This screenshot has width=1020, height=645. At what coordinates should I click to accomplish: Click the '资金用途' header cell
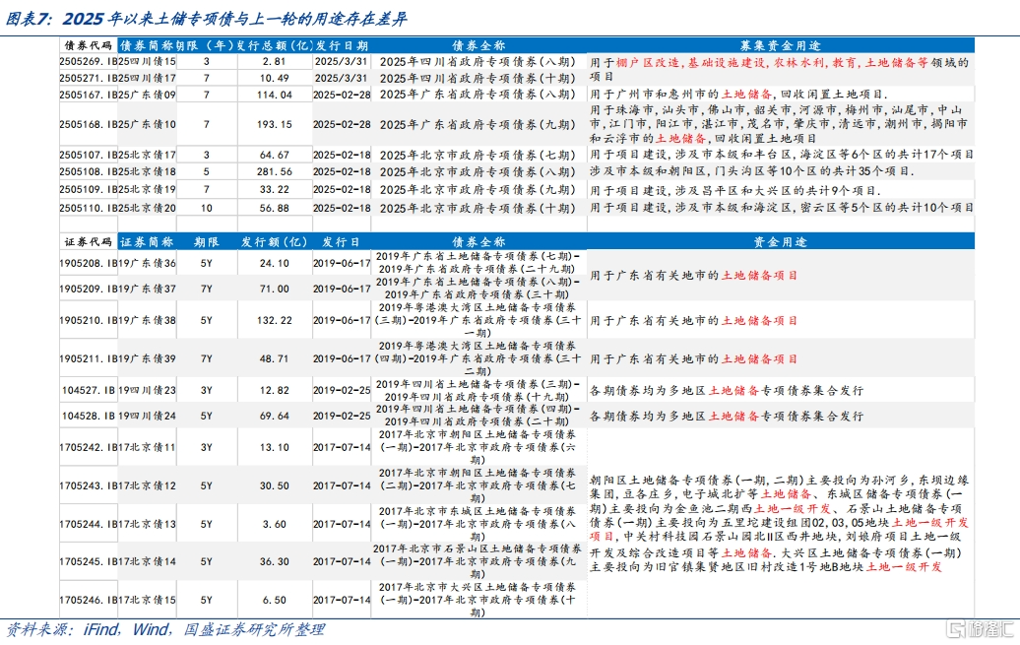coord(780,241)
